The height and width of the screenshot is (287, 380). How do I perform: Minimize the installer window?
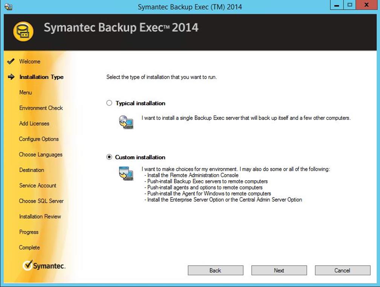point(336,5)
